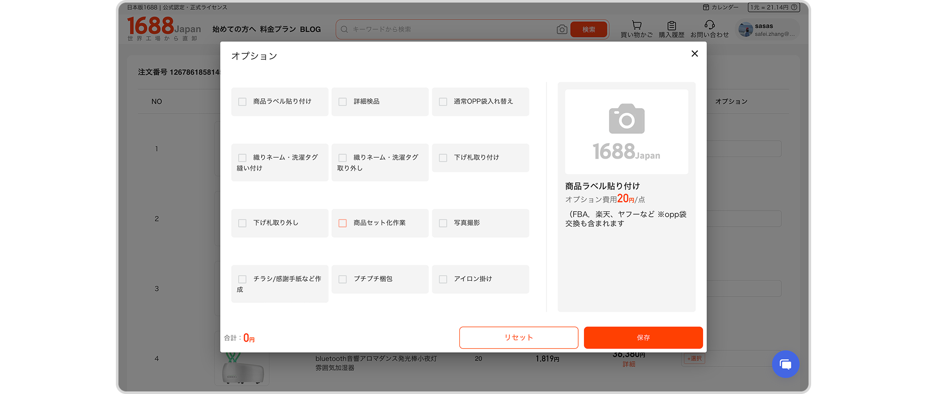Enable the 詳細検品 option checkbox
Screen dimensions: 927x394
pyautogui.click(x=342, y=102)
